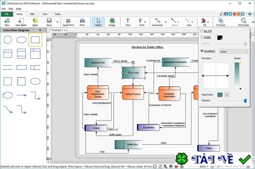Screen dimensions: 255x169
Task: Expand the Font dropdown arrow
Action: click(145, 22)
